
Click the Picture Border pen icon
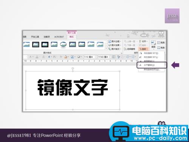110,41
